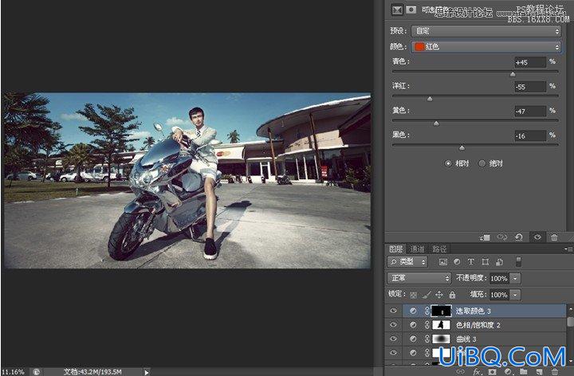Image resolution: width=574 pixels, height=376 pixels.
Task: Click the adjustment icon of 色相/饱和度 2 layer
Action: pyautogui.click(x=413, y=325)
